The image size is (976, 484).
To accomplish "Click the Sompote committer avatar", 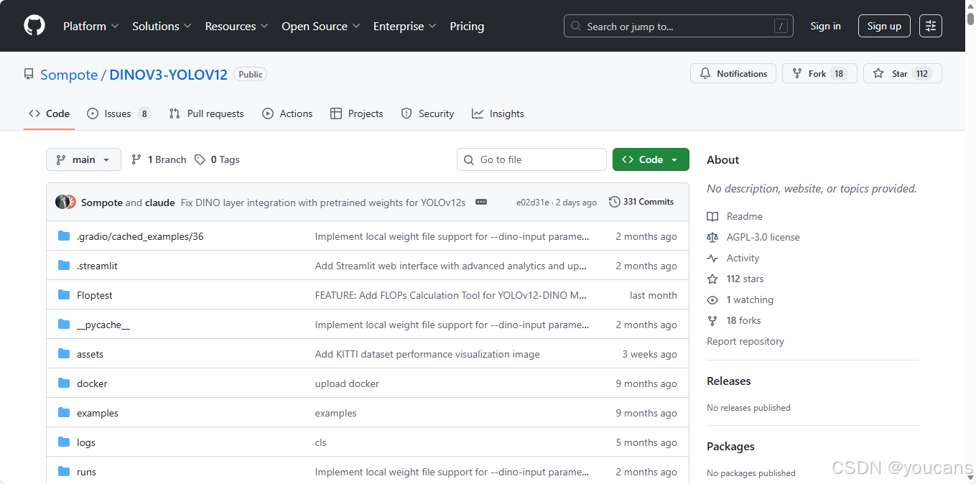I will [x=62, y=203].
